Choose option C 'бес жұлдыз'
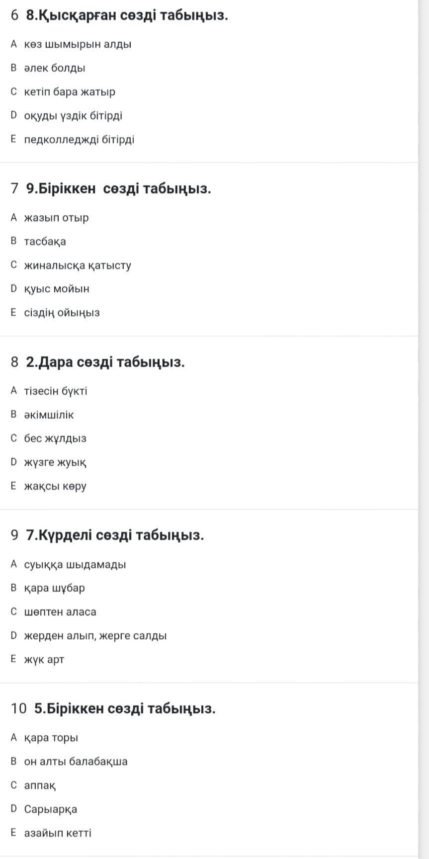This screenshot has height=859, width=429. 55,438
